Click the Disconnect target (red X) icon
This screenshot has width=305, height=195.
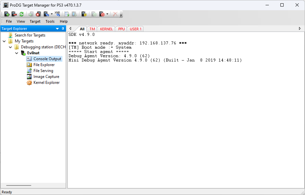click(38, 14)
